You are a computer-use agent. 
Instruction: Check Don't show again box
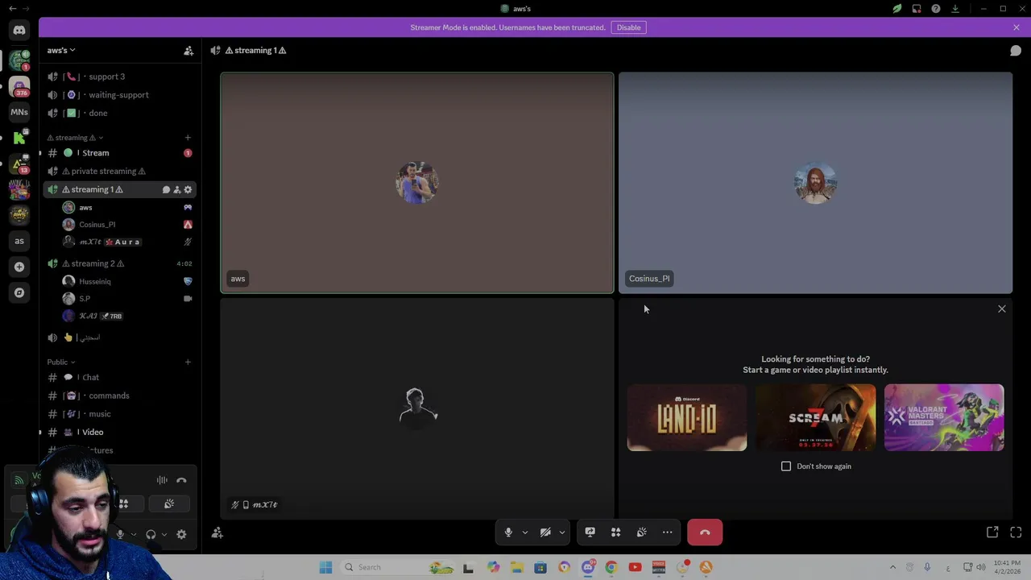pos(786,466)
